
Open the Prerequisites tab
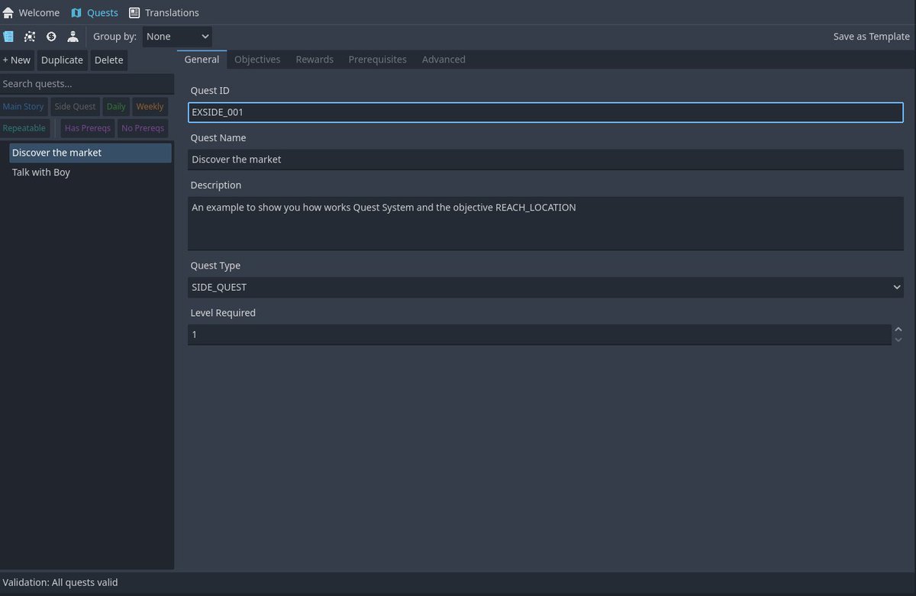[x=378, y=60]
